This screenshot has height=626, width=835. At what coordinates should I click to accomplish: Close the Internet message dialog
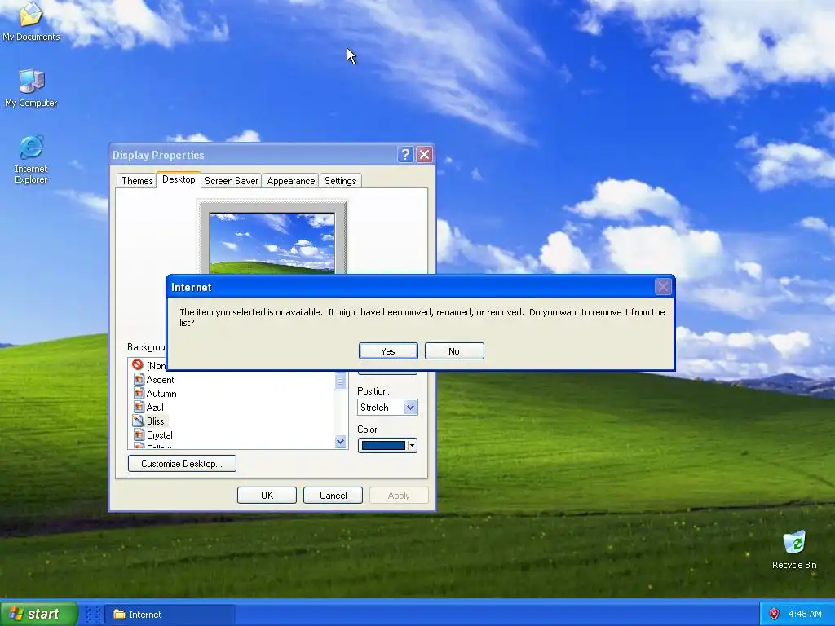click(663, 287)
